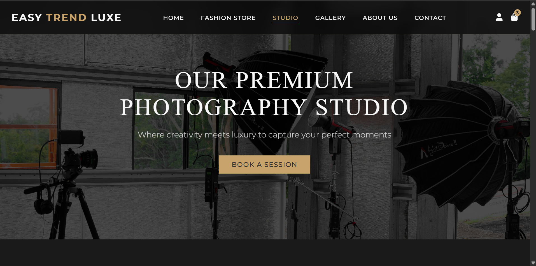Click the EASY TREND LUXE logo
Viewport: 536px width, 266px height.
coord(66,18)
